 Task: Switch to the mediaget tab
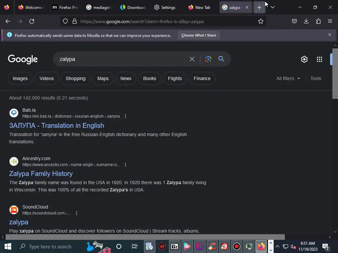pyautogui.click(x=99, y=7)
